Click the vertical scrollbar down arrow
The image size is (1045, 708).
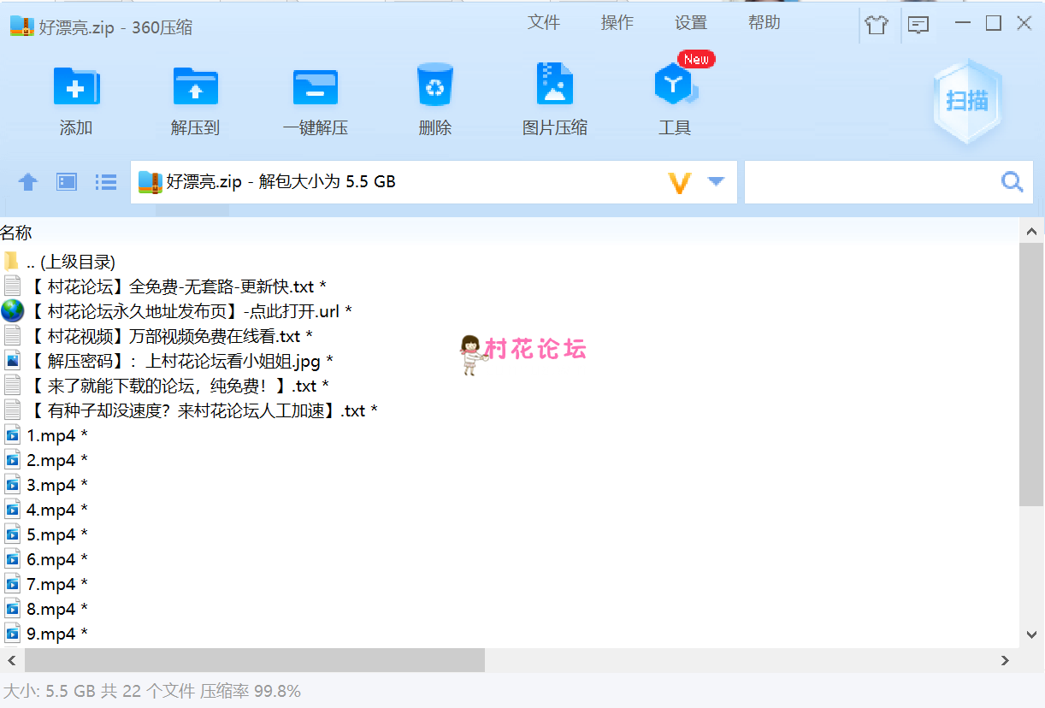click(1032, 634)
